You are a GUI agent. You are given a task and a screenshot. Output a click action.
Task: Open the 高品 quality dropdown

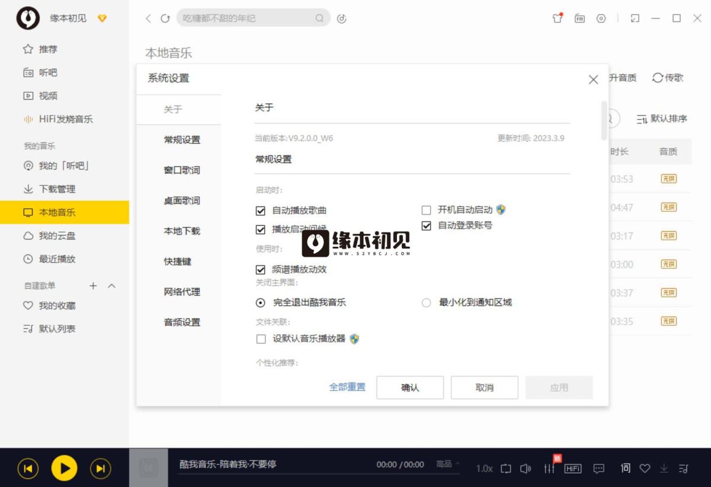pos(448,465)
